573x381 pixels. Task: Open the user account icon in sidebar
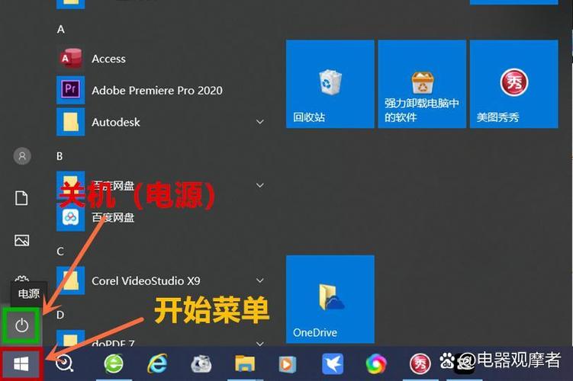pyautogui.click(x=22, y=156)
